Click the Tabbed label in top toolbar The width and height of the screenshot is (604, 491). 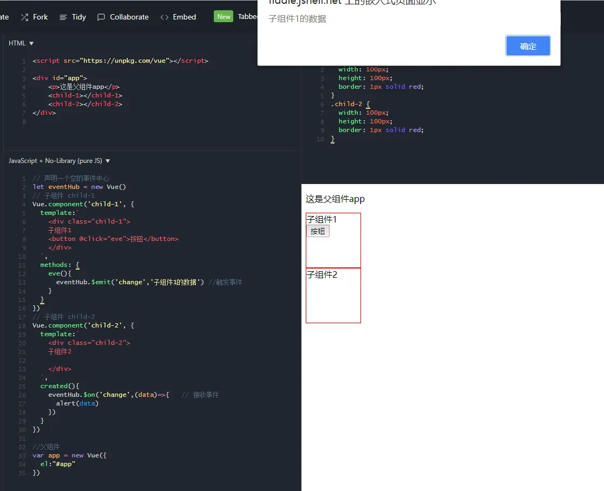(247, 17)
